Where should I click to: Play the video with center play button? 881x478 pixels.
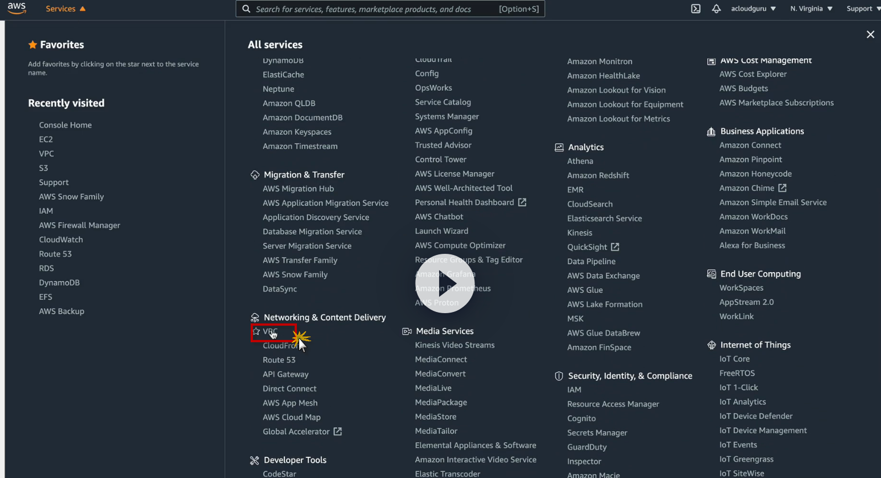[x=445, y=283]
